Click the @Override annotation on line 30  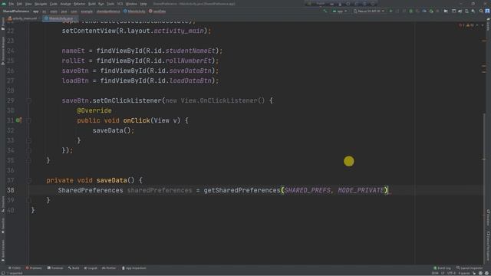coord(94,110)
